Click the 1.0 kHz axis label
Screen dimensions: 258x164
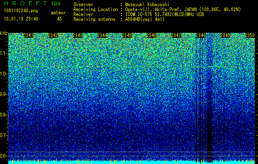pos(4,74)
